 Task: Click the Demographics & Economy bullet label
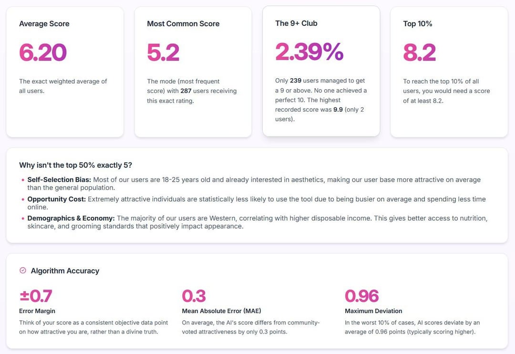71,218
